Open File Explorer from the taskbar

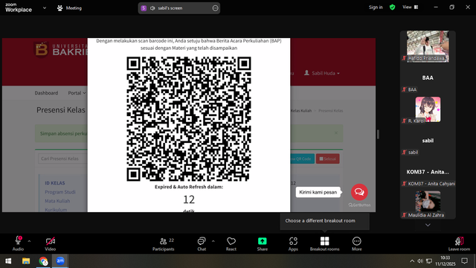tap(26, 261)
